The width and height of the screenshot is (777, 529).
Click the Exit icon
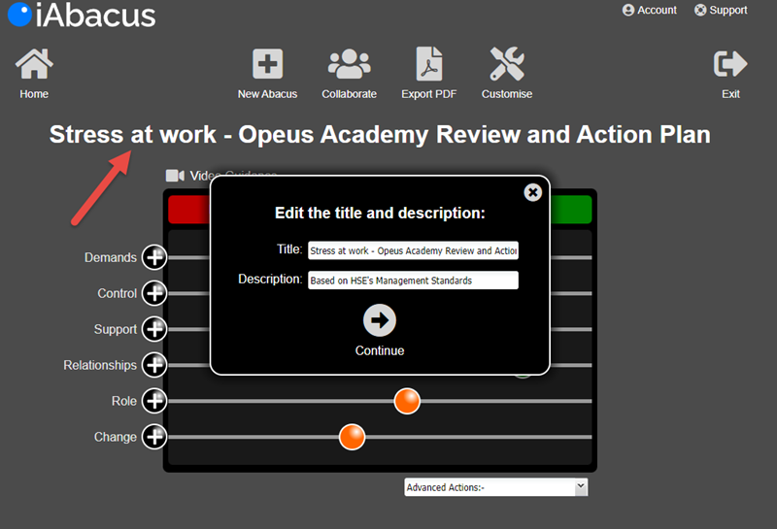[x=730, y=64]
